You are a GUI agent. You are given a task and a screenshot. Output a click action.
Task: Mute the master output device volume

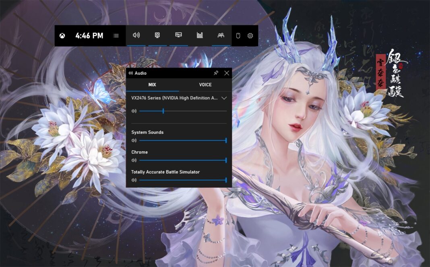pos(134,111)
